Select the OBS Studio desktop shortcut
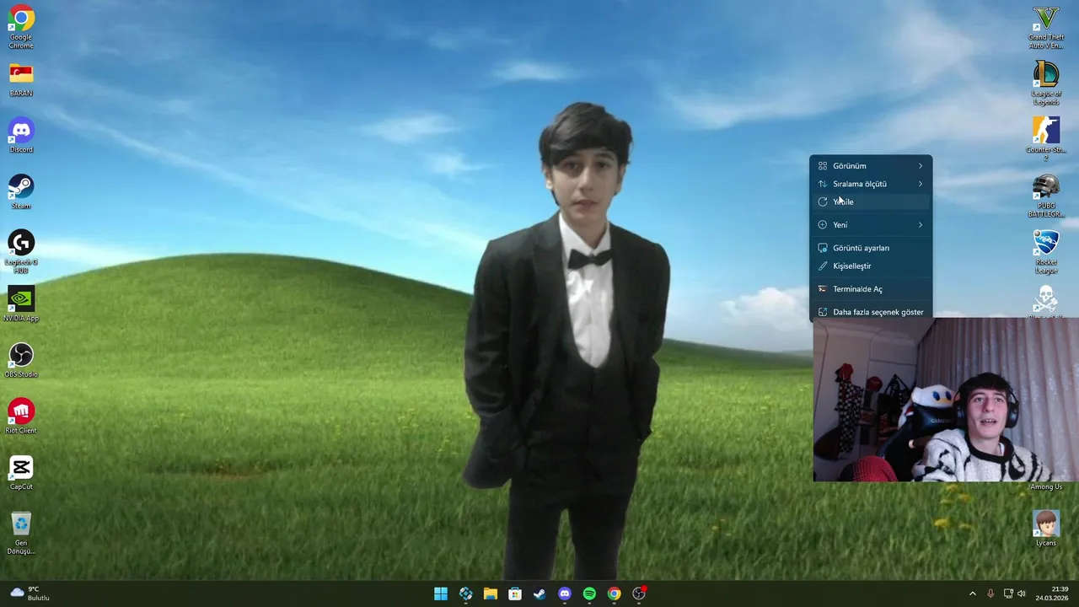1079x607 pixels. (21, 361)
